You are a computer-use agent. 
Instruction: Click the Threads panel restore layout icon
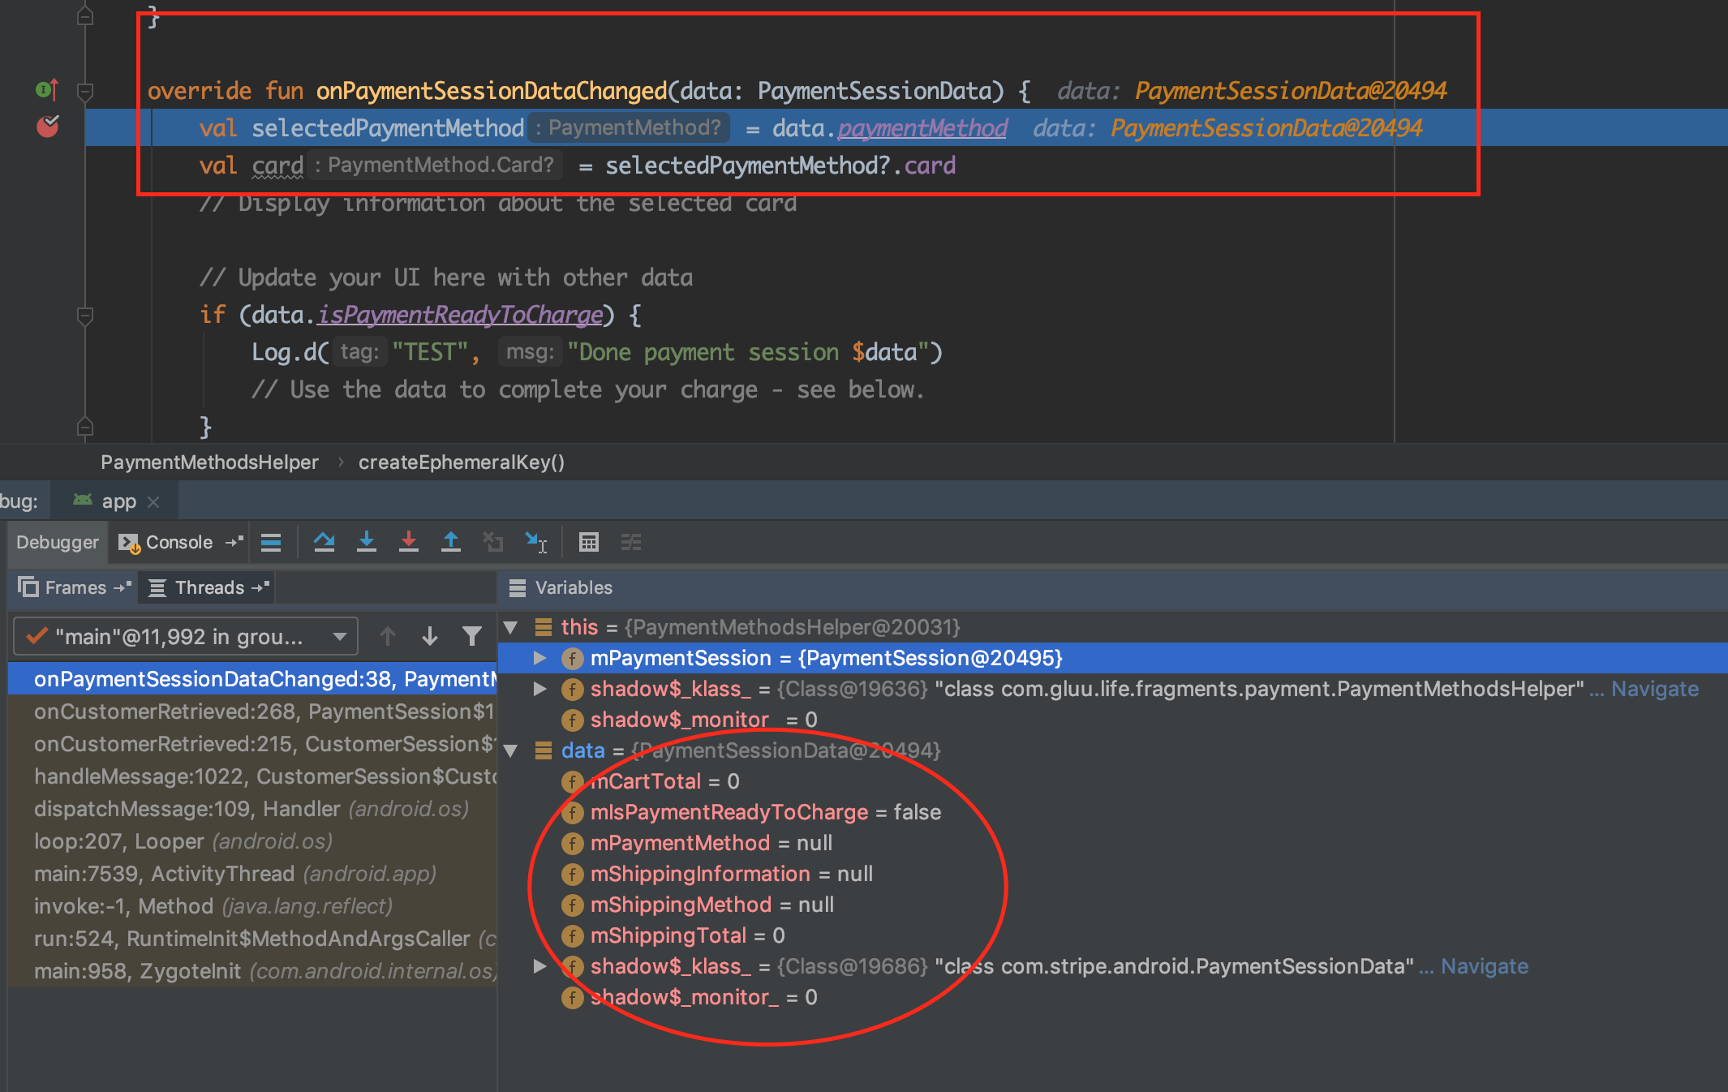(260, 587)
